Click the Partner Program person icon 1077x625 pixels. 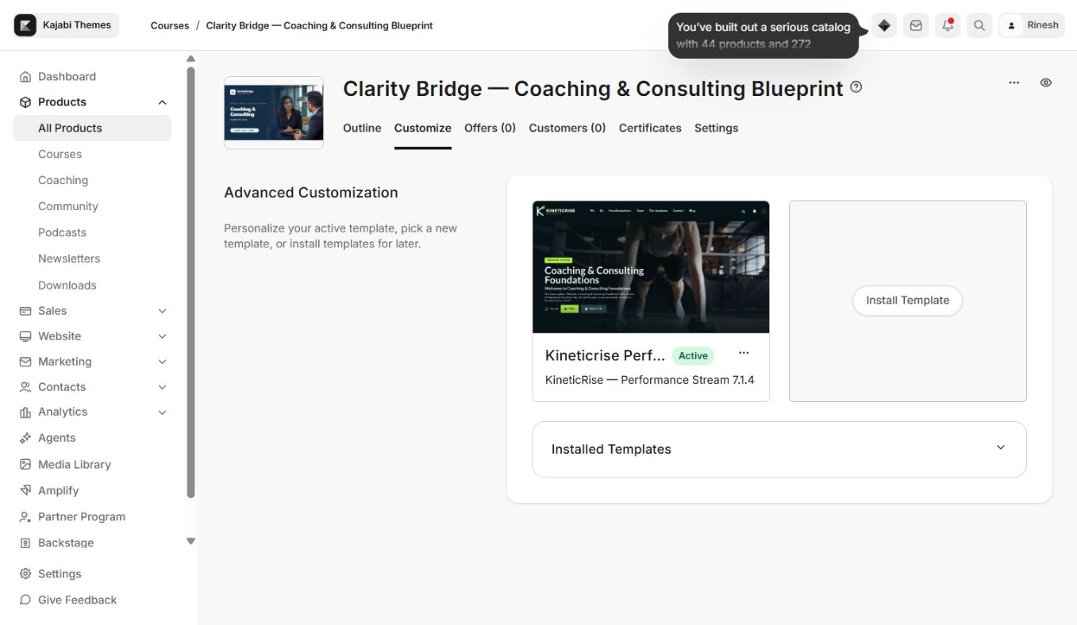(25, 516)
